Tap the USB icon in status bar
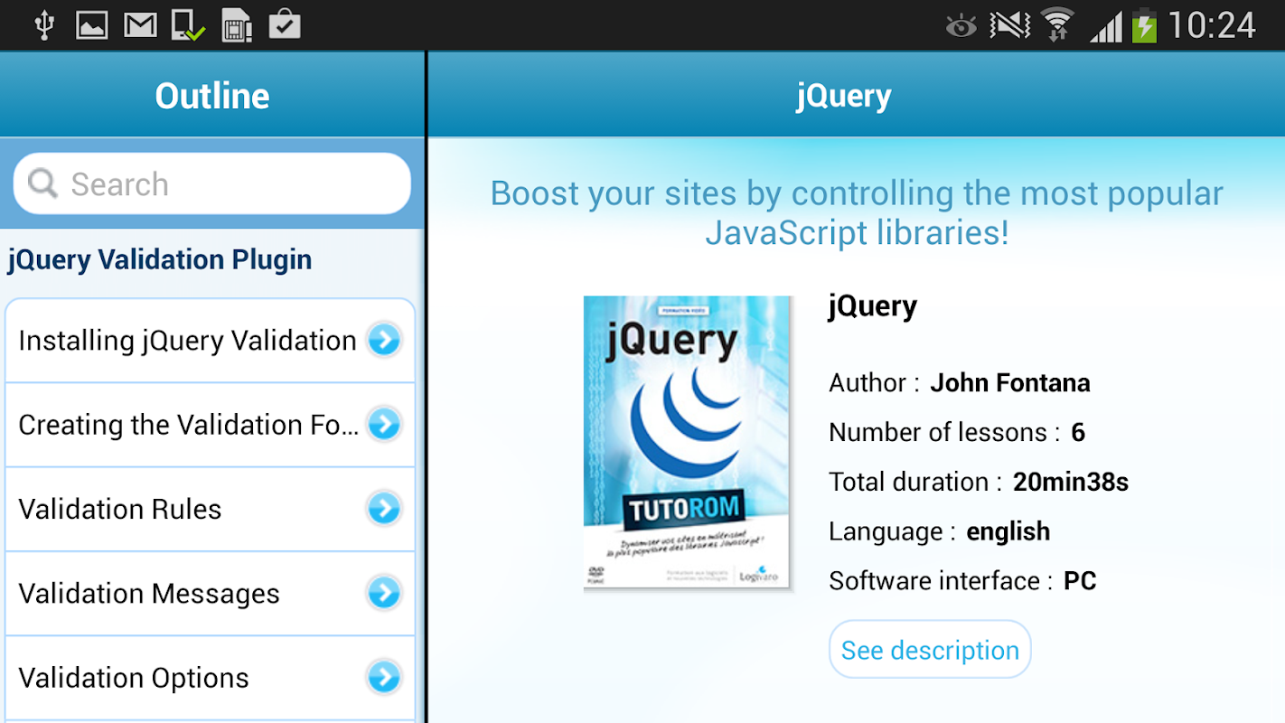This screenshot has width=1285, height=723. [x=43, y=25]
